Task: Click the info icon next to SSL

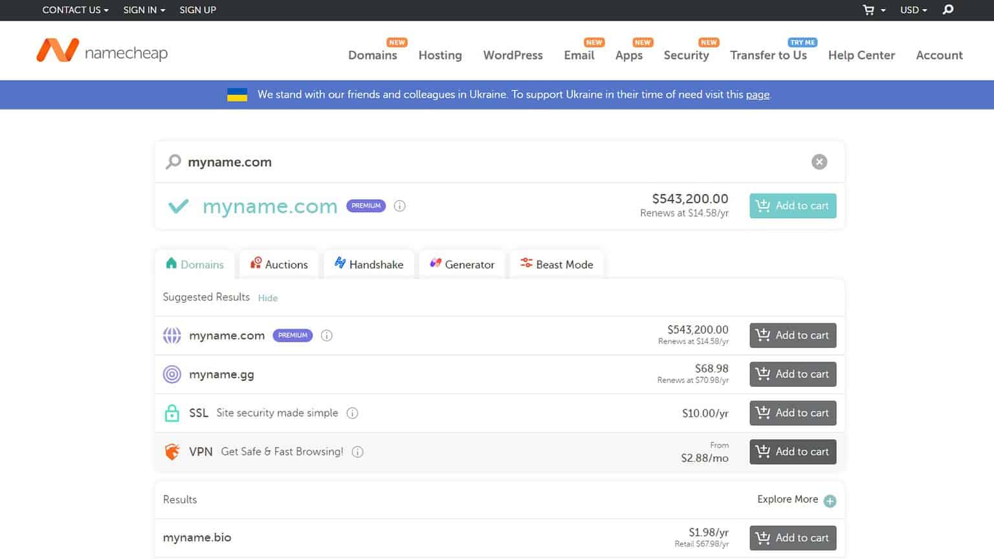Action: coord(352,413)
